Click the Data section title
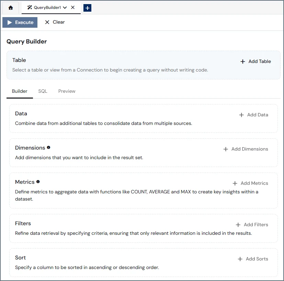Viewport: 284px width, 281px height. (21, 114)
